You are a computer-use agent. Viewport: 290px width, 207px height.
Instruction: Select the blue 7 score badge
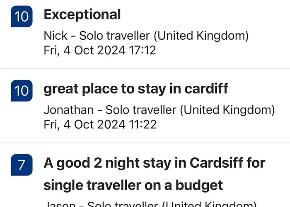coord(22,165)
